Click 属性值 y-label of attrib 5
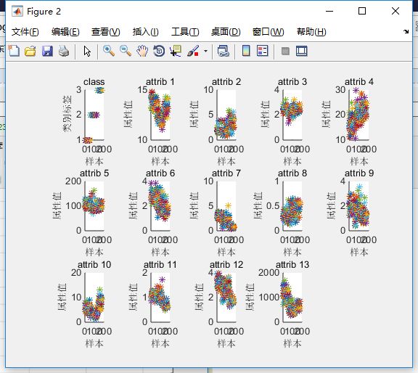The image size is (418, 373). [57, 205]
